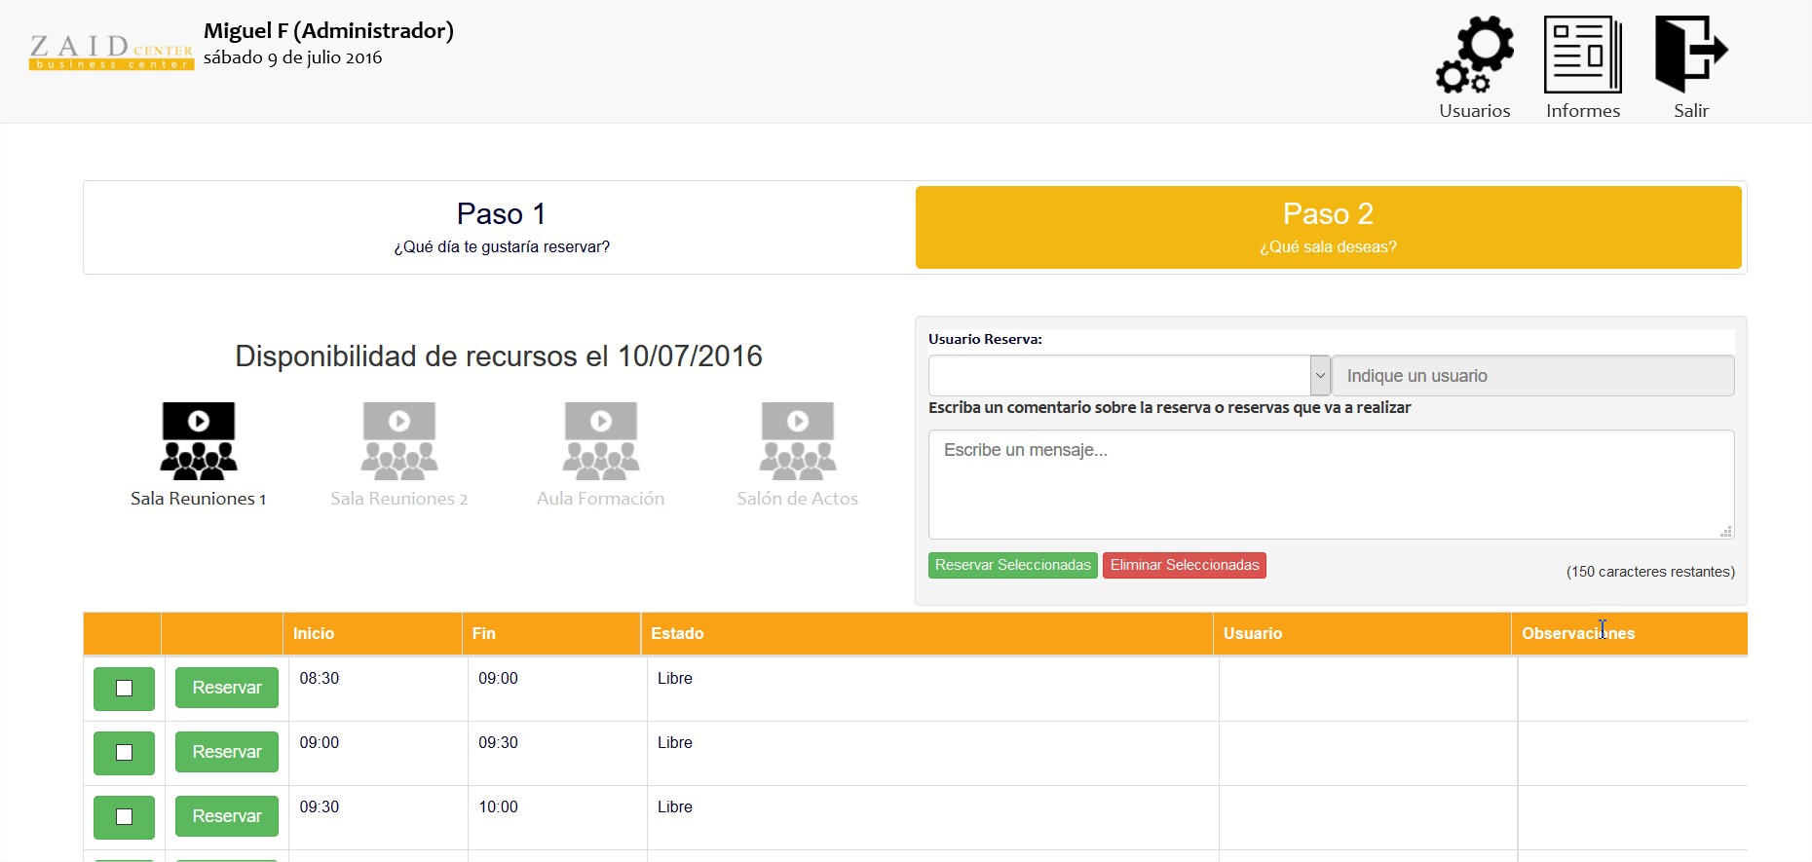This screenshot has height=862, width=1812.
Task: Click Reservar for the 09:30 slot
Action: tap(226, 816)
